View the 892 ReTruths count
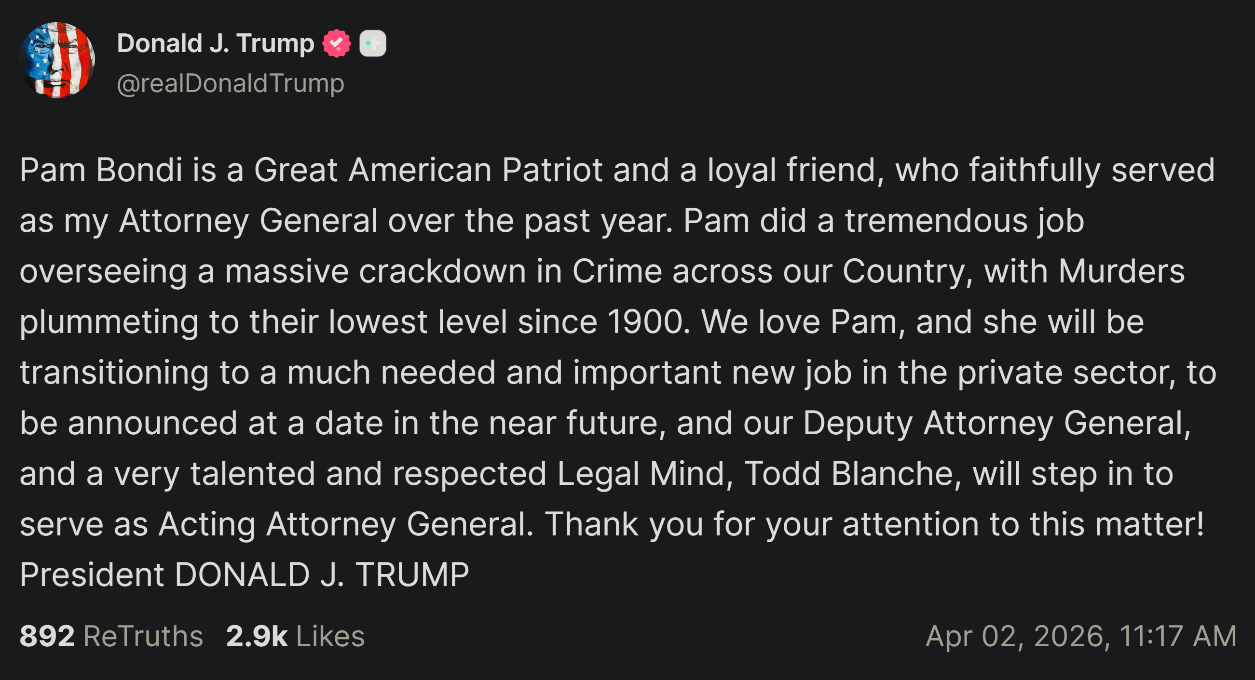The height and width of the screenshot is (680, 1255). [x=47, y=636]
